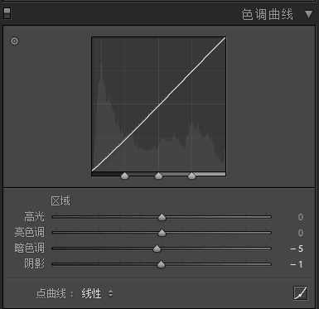The width and height of the screenshot is (319, 309).
Task: Click the 亮色调 label
Action: [29, 233]
